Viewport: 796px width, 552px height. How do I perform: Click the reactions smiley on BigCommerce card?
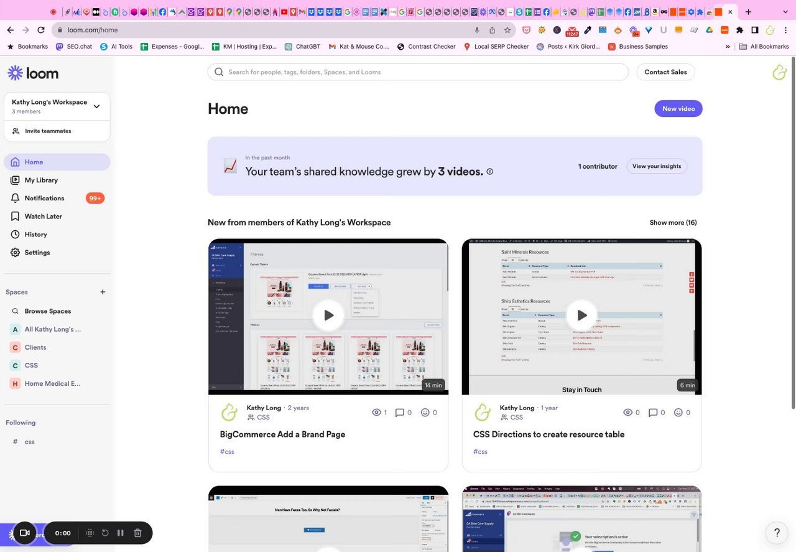pyautogui.click(x=425, y=412)
